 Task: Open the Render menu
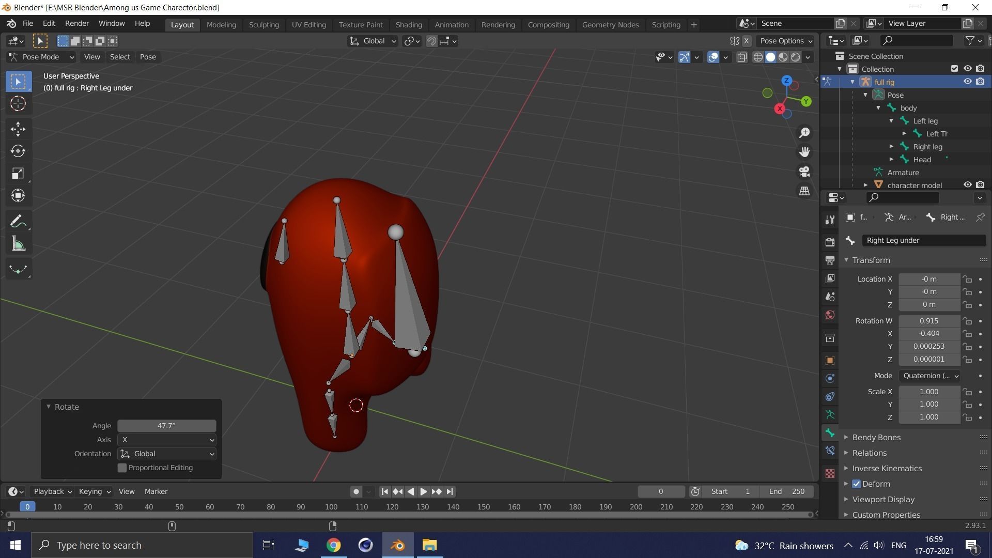pos(77,23)
